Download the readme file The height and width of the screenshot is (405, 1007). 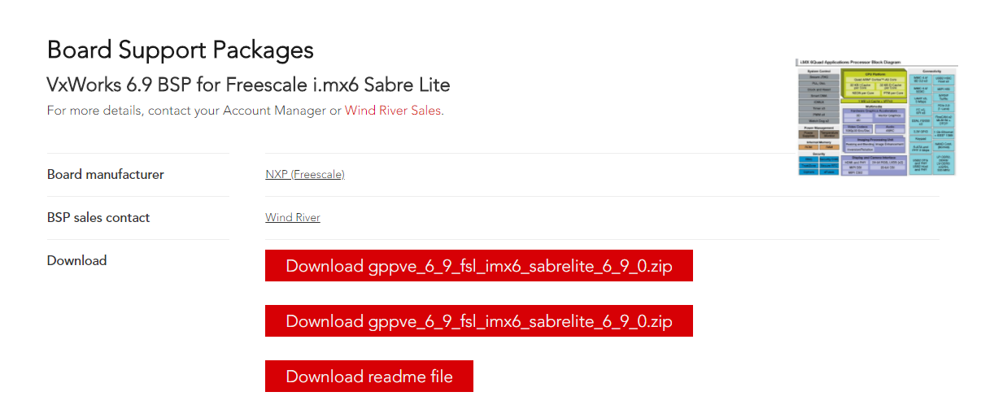tap(368, 377)
